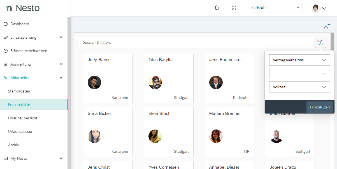
Task: Open the user profile avatar menu
Action: tap(319, 8)
